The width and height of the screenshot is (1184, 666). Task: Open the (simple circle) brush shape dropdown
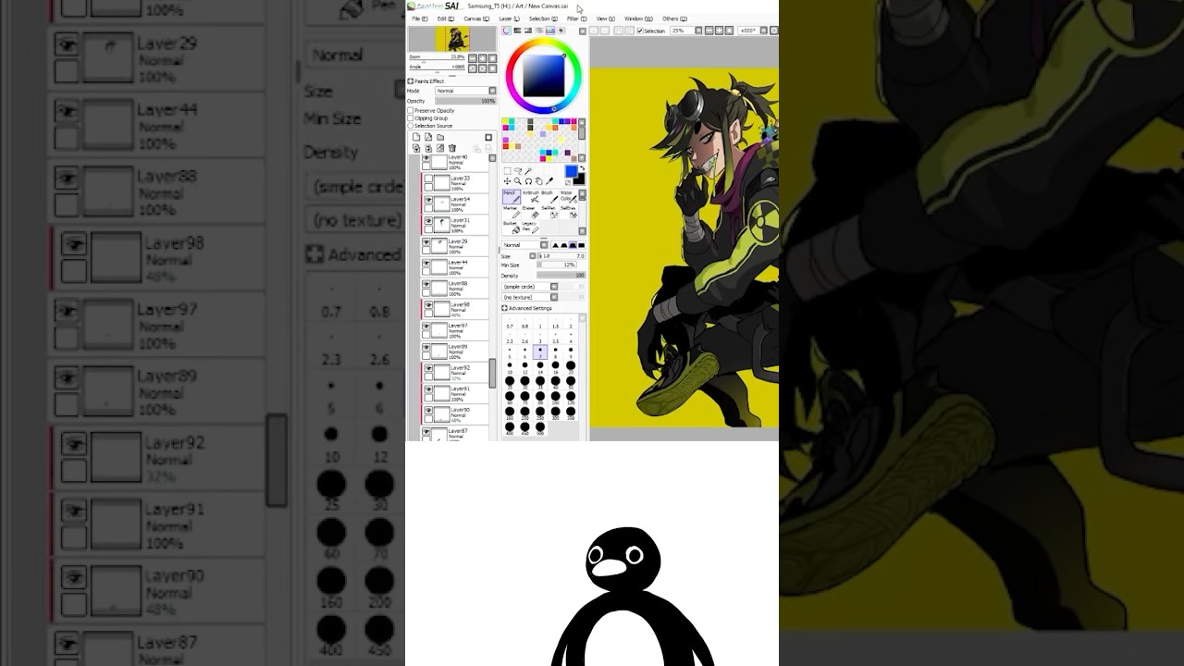(530, 287)
